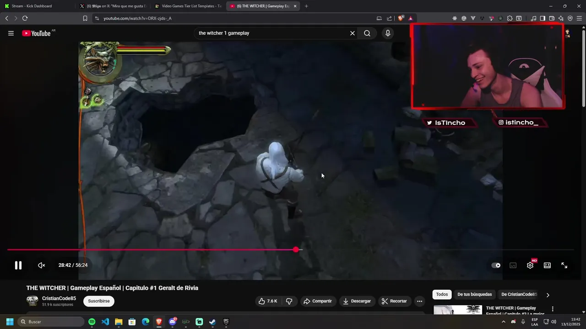Screen dimensions: 586x329
Task: Open the CristianCode85 channel name link
Action: [59, 298]
